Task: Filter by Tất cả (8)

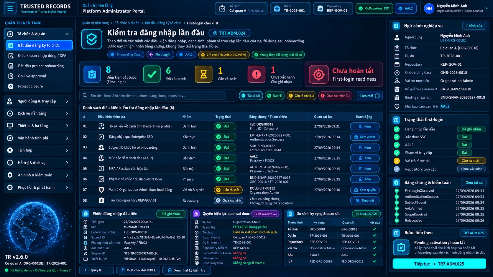Action: tap(251, 96)
